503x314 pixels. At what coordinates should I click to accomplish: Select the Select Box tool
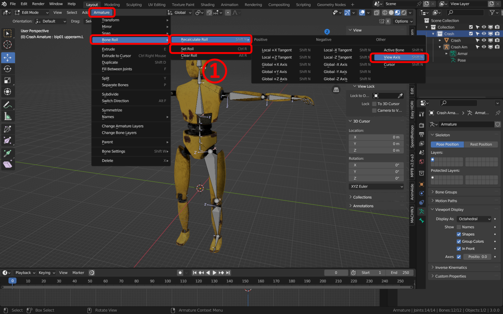pos(7,33)
